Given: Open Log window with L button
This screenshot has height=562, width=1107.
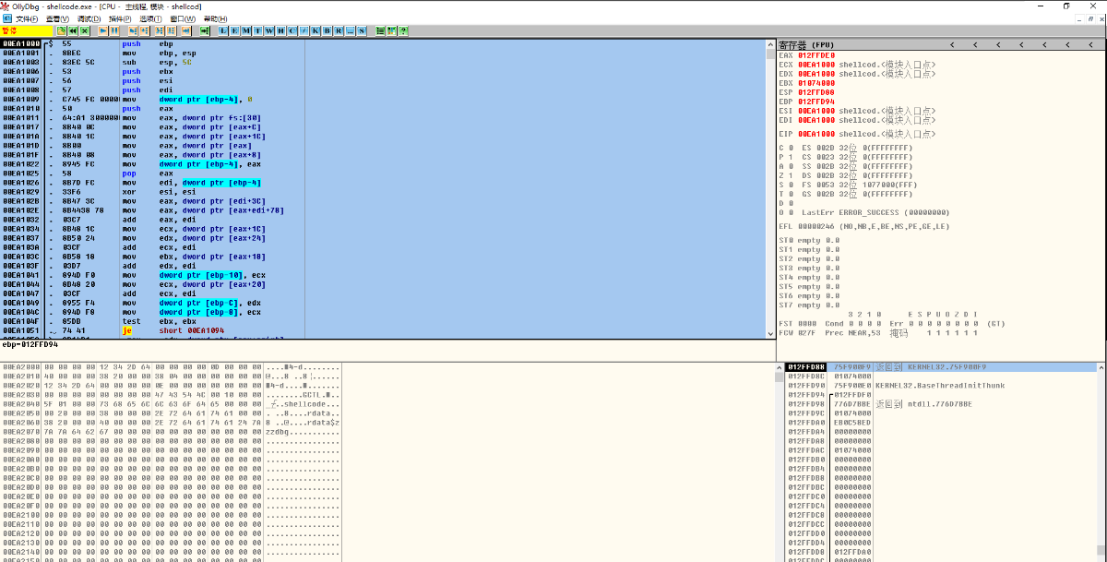Looking at the screenshot, I should tap(223, 30).
